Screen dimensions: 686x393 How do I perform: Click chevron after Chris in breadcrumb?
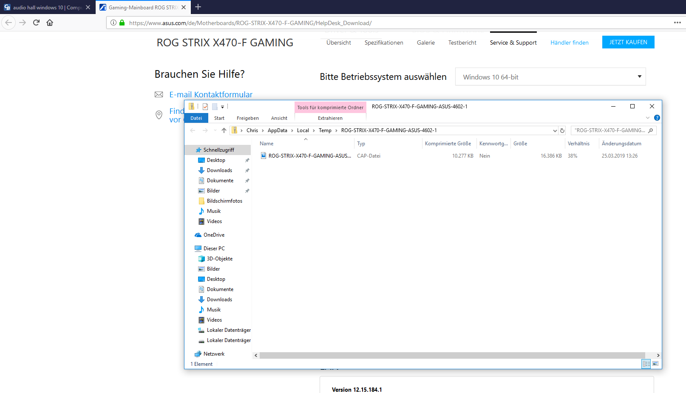(x=263, y=130)
